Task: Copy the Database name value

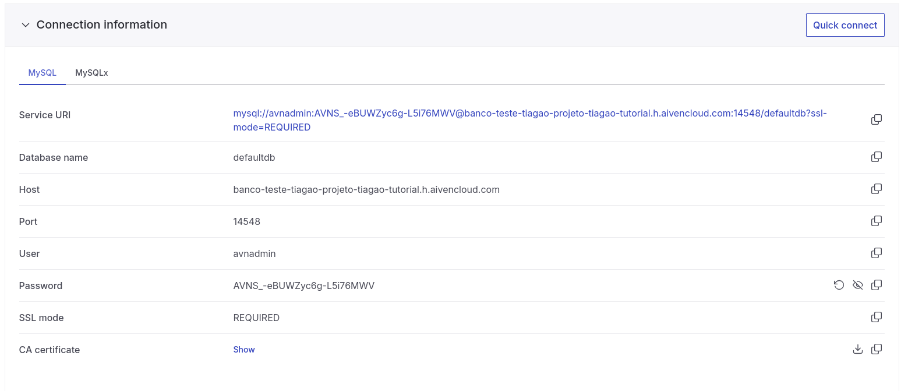Action: [x=876, y=157]
